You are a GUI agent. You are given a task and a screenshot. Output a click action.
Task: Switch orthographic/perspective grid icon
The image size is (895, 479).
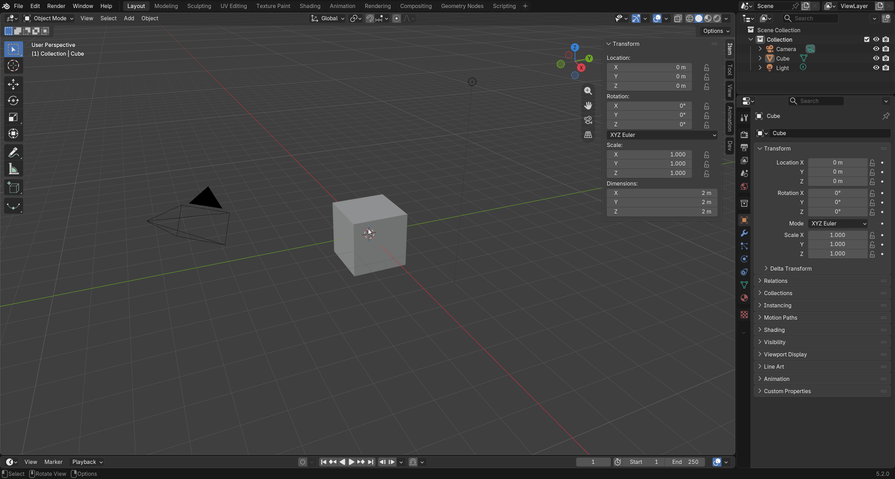tap(588, 135)
